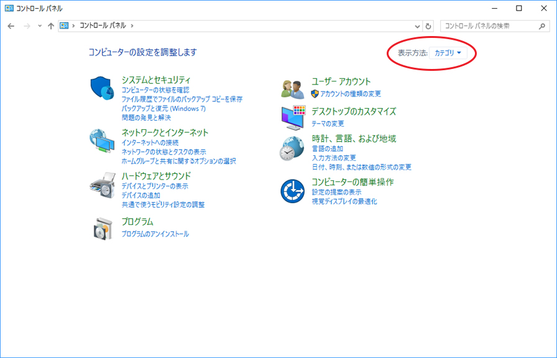Open アカウントの種類の変更 link
The width and height of the screenshot is (557, 358).
pos(351,94)
